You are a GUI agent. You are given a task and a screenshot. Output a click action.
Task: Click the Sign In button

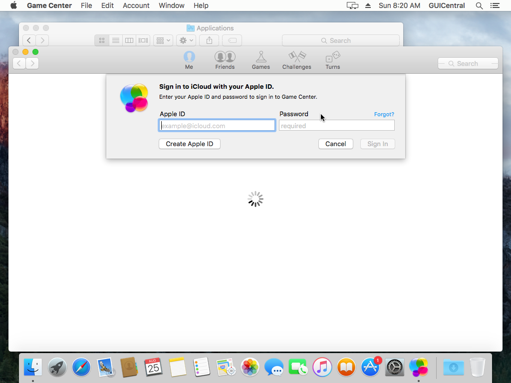pos(377,144)
